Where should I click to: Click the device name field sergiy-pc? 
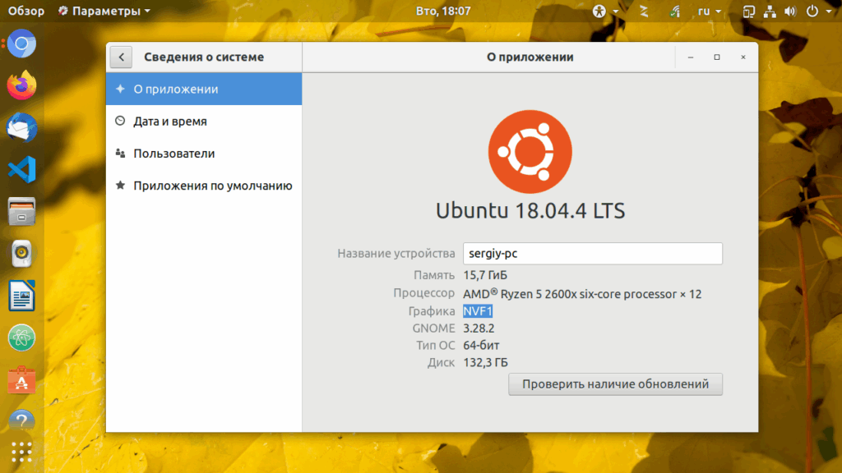pos(593,253)
